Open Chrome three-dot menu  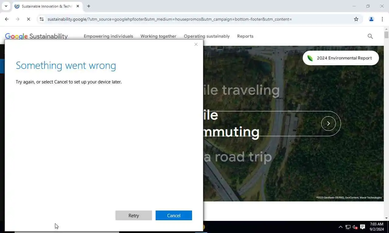(382, 19)
